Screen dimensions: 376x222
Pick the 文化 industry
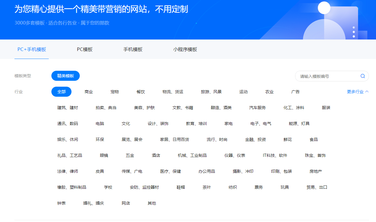(126, 124)
